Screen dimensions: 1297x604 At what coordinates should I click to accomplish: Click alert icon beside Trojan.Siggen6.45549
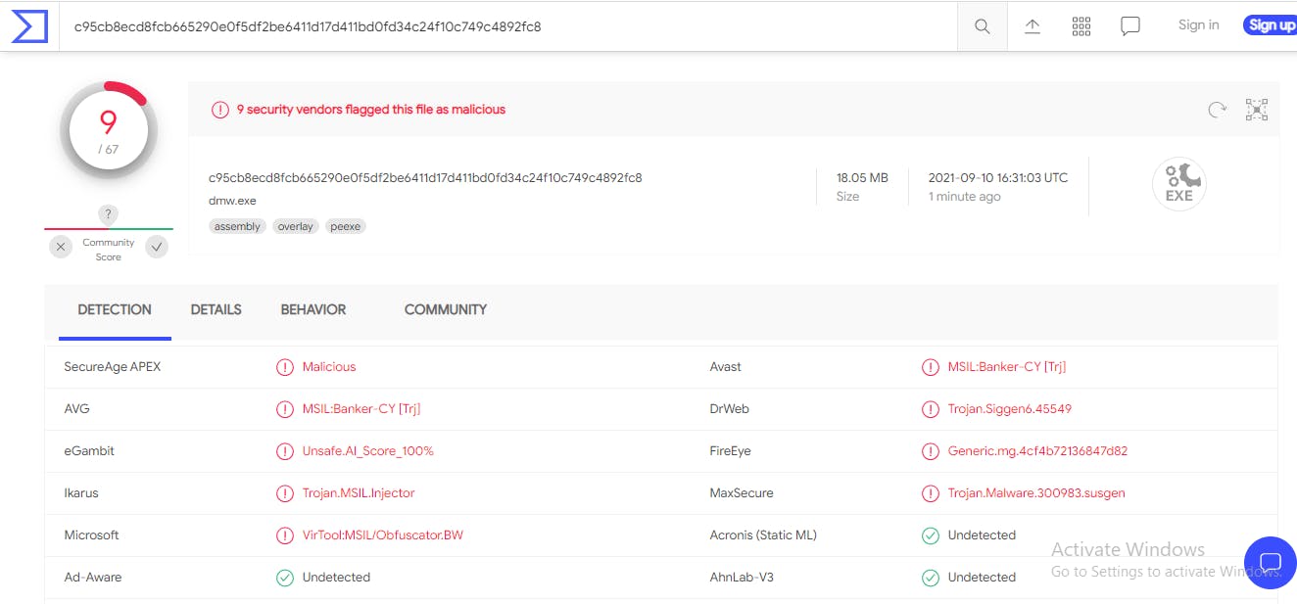[931, 409]
